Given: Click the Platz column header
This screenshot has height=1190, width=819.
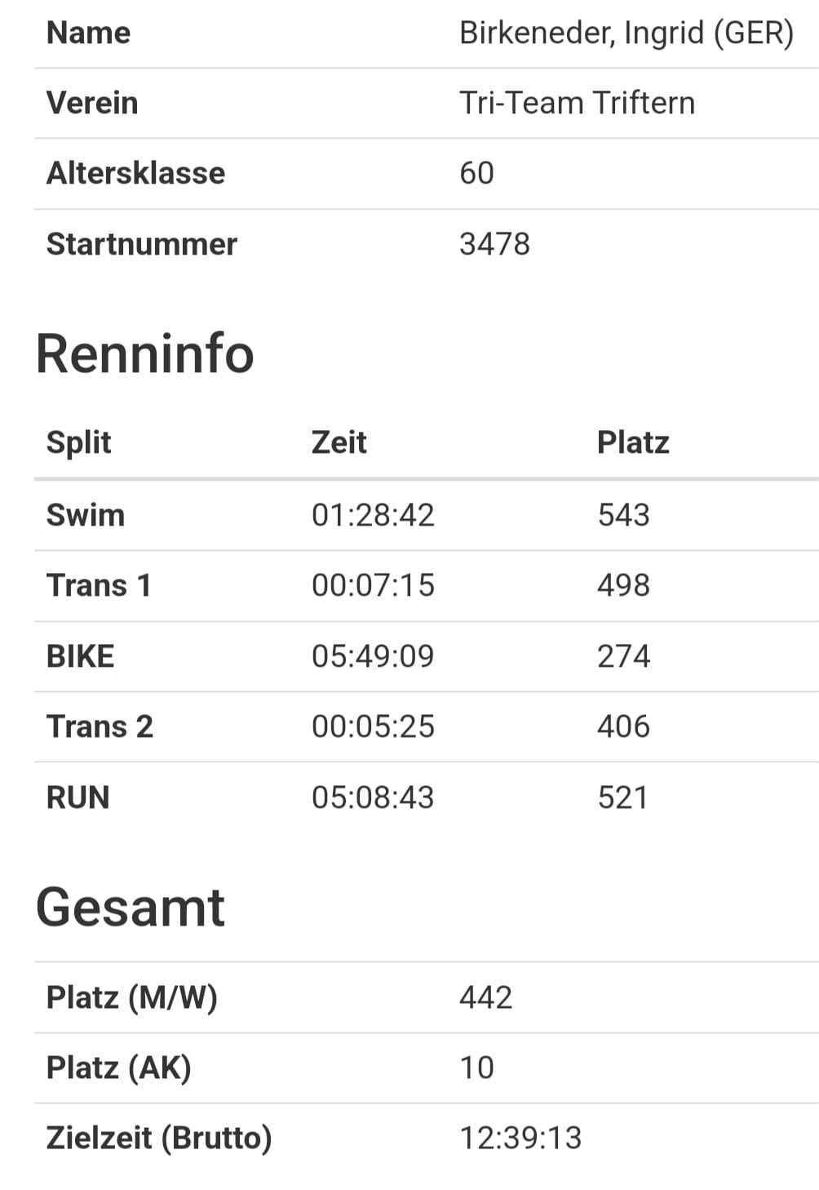Looking at the screenshot, I should coord(633,442).
